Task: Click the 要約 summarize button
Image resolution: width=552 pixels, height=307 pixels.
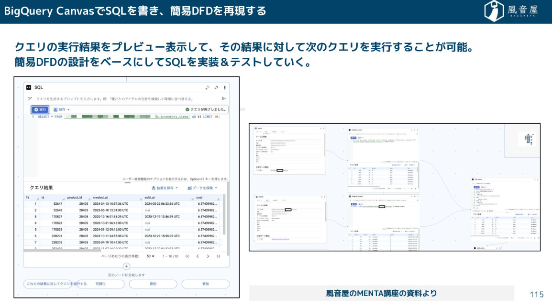Action: click(x=153, y=284)
